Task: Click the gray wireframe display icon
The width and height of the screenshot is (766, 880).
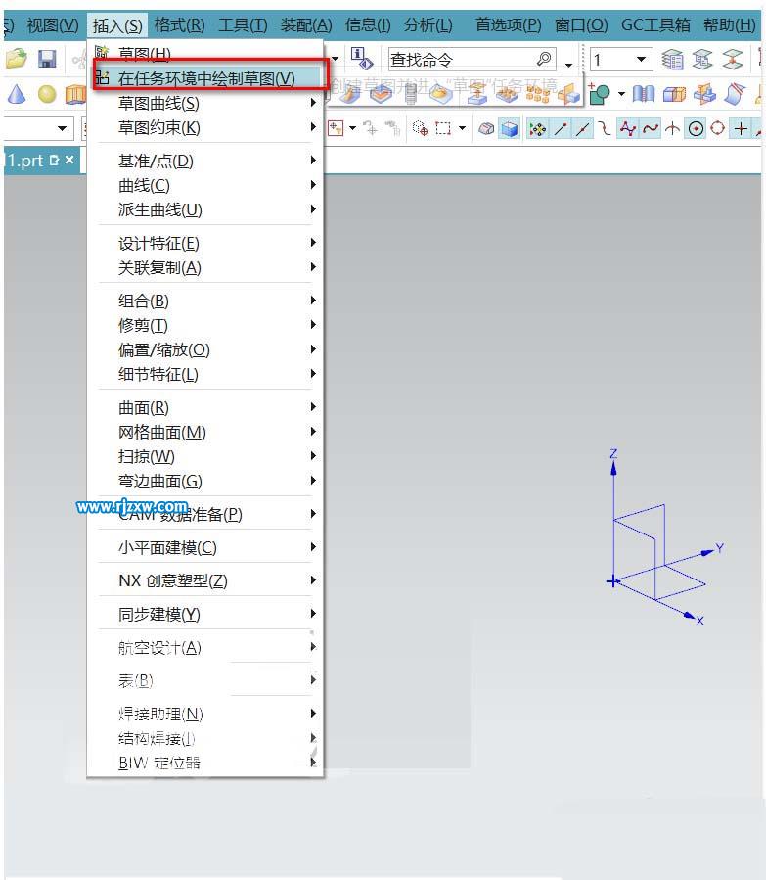Action: point(487,129)
